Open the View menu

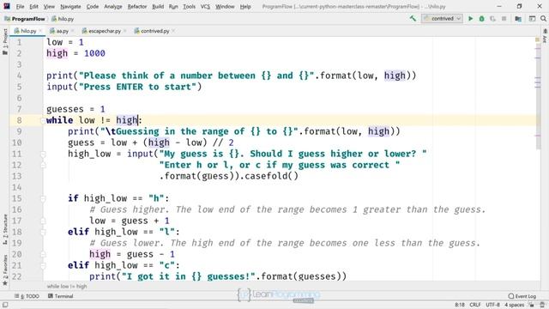point(49,6)
